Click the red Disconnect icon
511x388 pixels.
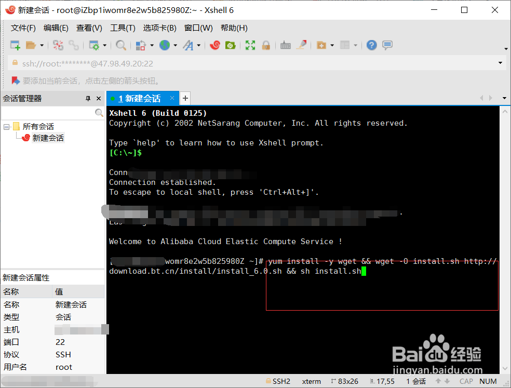tap(58, 45)
